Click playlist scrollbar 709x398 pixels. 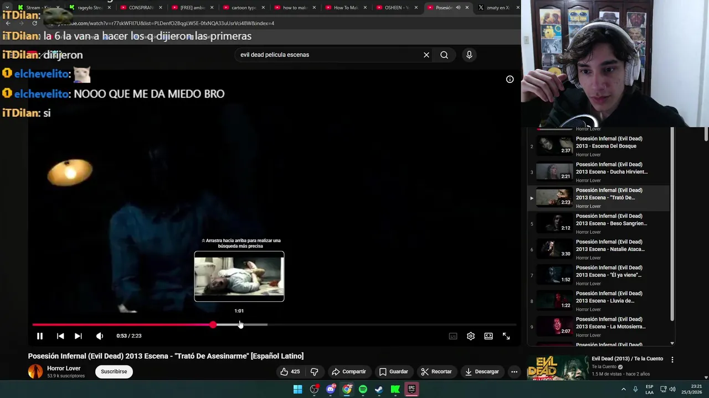pyautogui.click(x=672, y=224)
